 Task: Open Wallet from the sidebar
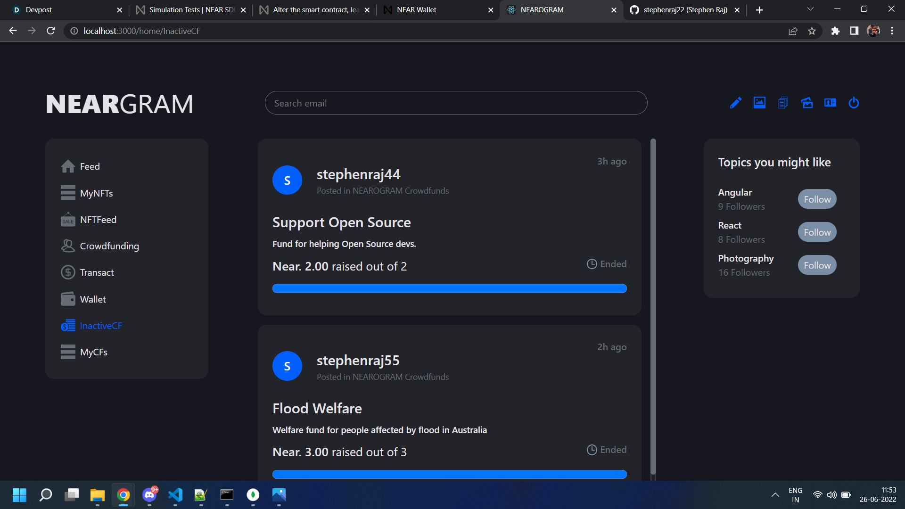[92, 299]
